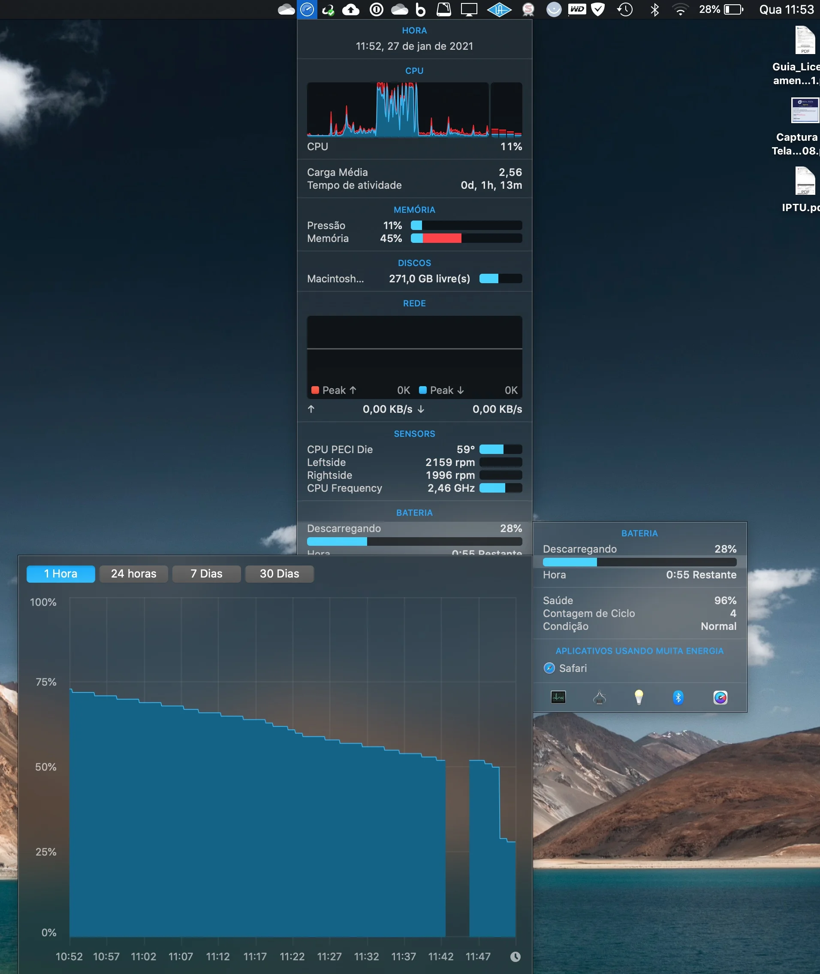
Task: Click the highlighted iStat Menus gauge icon in menu bar
Action: [307, 9]
